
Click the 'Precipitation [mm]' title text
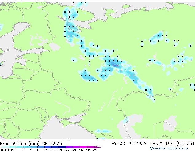(x=20, y=144)
